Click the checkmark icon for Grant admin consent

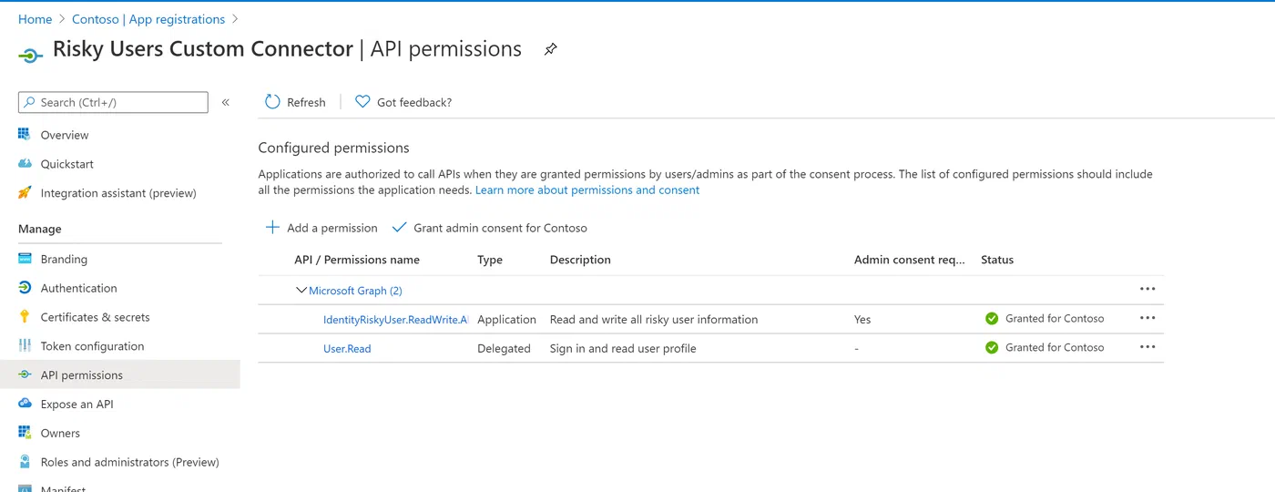coord(399,227)
